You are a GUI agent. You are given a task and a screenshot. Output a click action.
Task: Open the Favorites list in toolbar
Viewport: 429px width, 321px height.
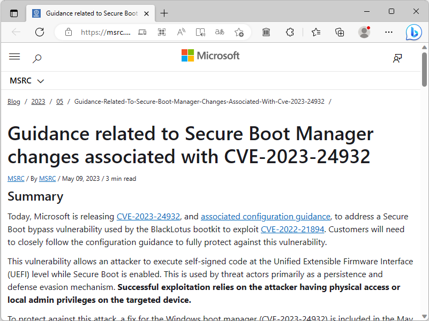[x=316, y=32]
